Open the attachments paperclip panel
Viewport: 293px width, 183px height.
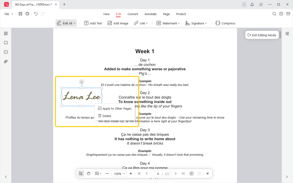(6, 61)
